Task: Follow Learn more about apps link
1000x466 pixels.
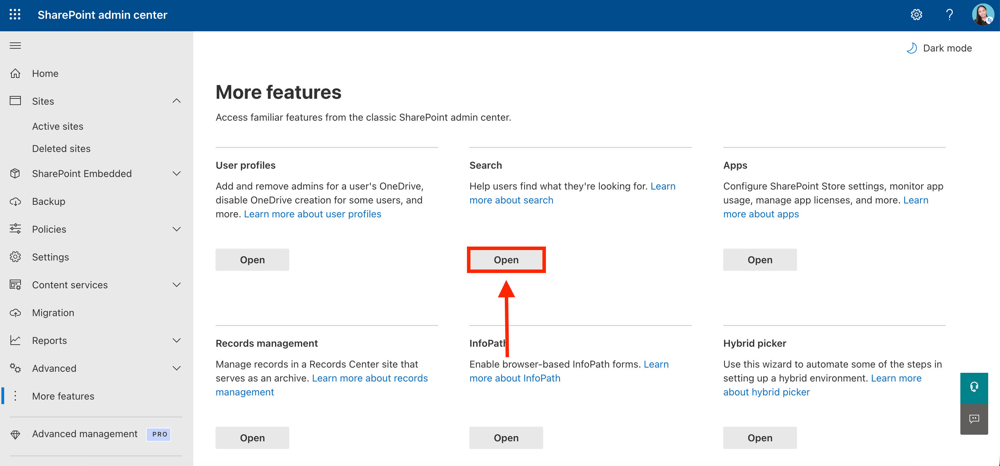Action: click(761, 214)
